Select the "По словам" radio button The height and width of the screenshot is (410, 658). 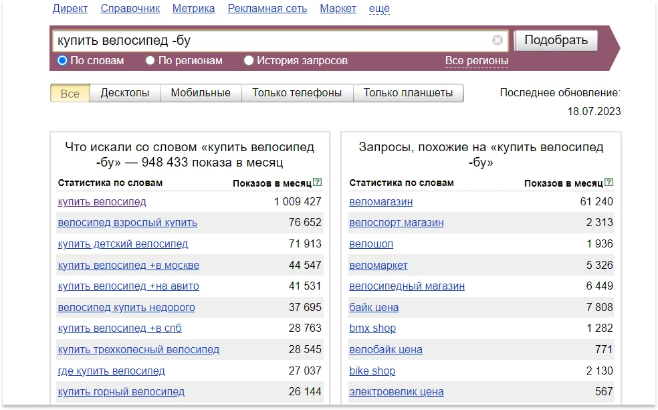62,61
